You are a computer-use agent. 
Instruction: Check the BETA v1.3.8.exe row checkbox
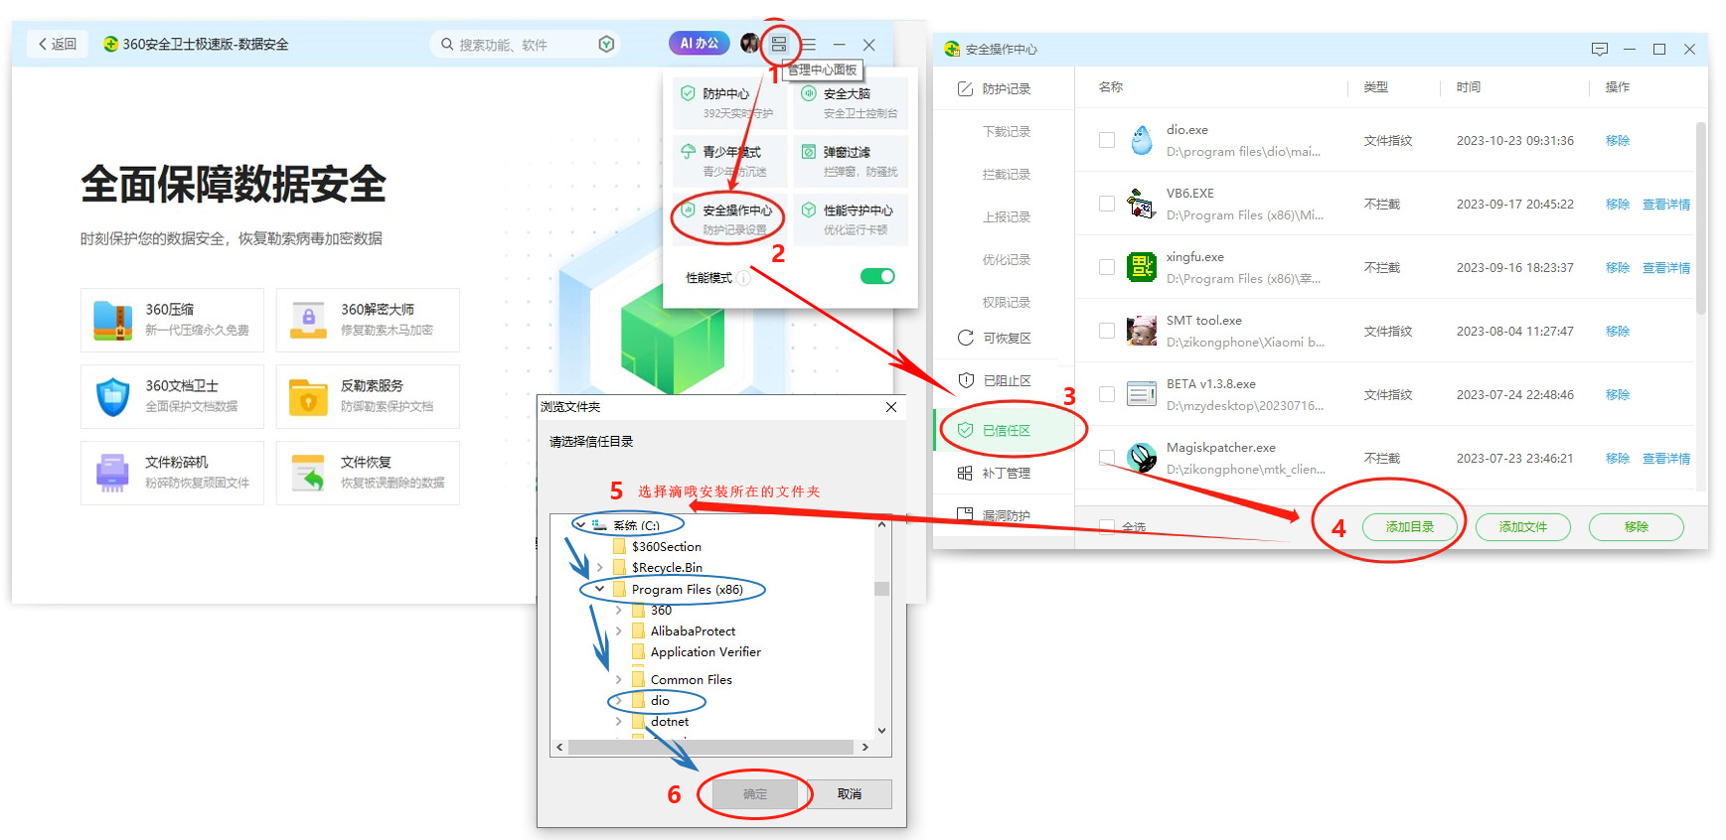pos(1106,394)
